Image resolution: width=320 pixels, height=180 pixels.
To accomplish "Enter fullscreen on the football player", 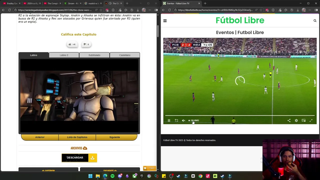I will pyautogui.click(x=311, y=120).
